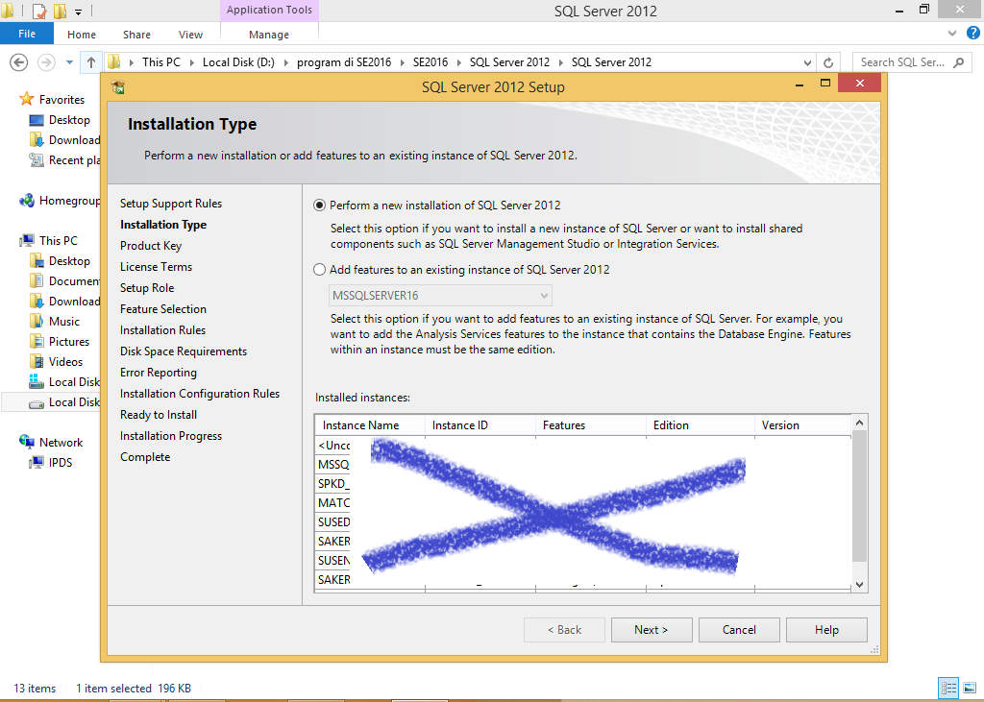Click the Explorer help question mark icon
The image size is (984, 702).
972,33
